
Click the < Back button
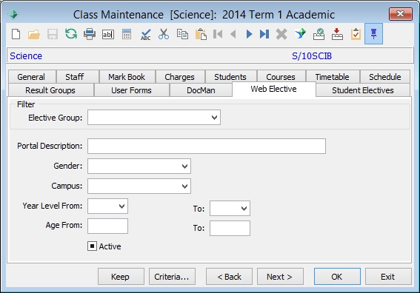click(229, 277)
